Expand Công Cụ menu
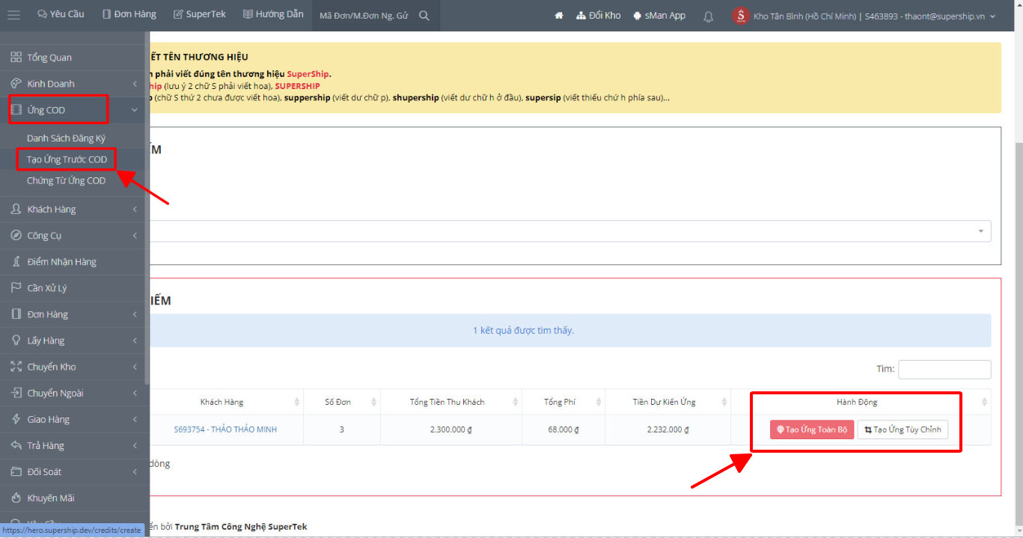 point(73,236)
